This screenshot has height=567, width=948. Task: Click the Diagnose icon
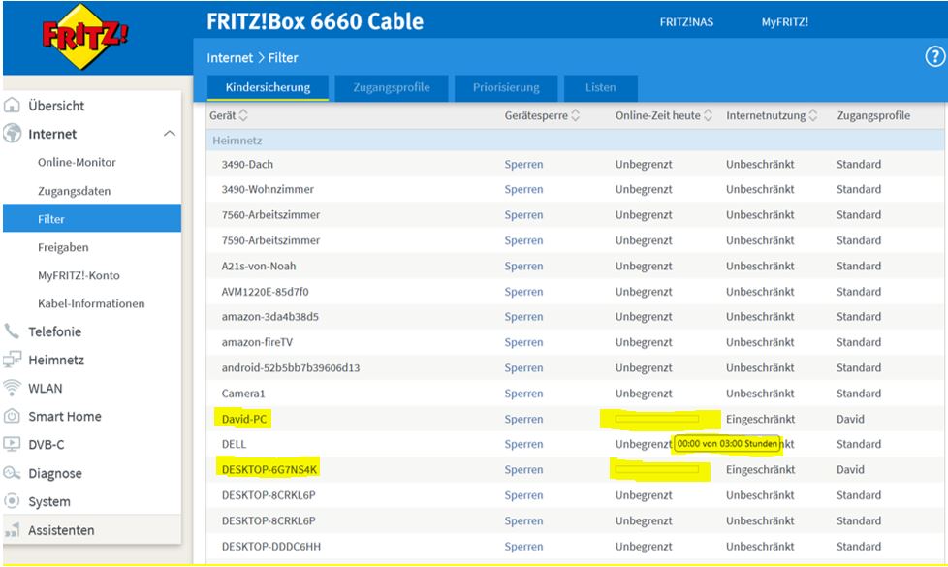coord(12,473)
